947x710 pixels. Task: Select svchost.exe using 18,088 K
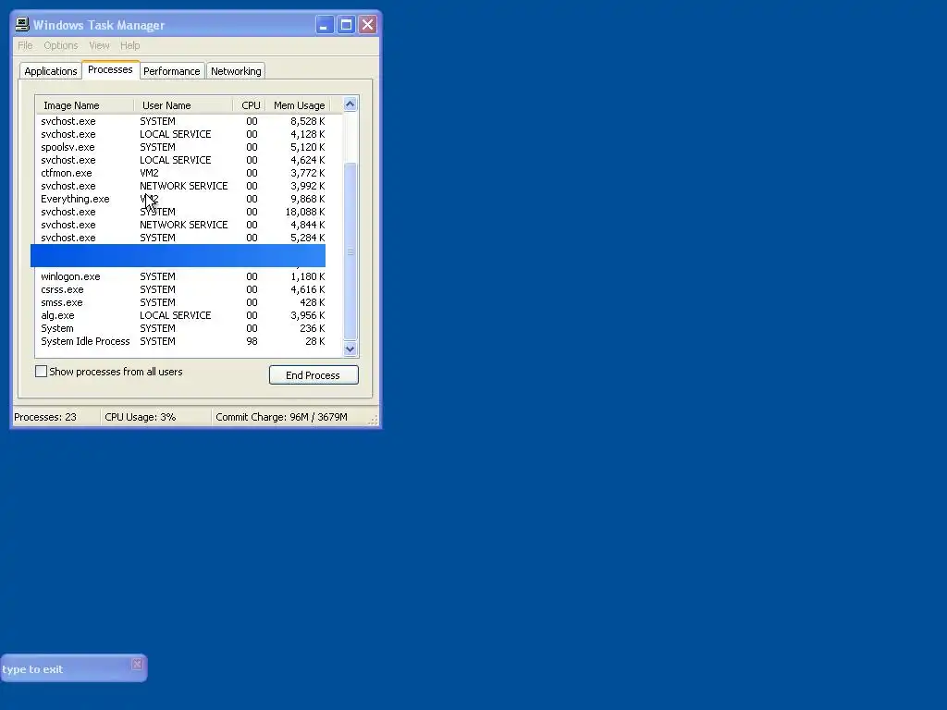click(x=182, y=212)
